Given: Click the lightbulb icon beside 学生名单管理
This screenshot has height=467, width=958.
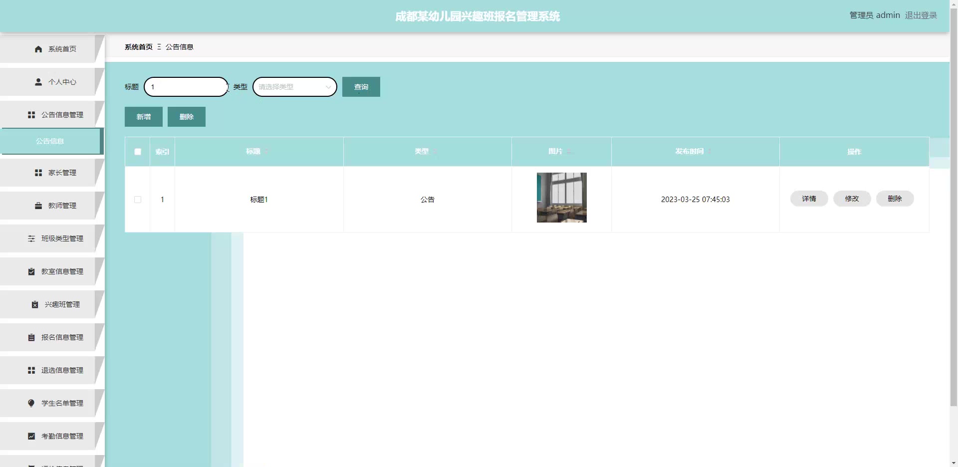Looking at the screenshot, I should 31,403.
